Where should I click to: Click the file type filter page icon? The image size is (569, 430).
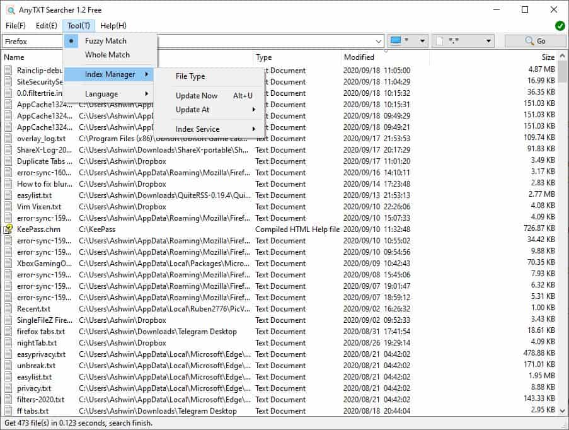point(439,41)
